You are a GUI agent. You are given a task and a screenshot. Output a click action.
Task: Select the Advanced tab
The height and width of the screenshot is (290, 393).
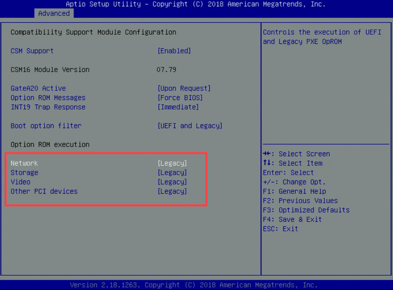click(54, 13)
